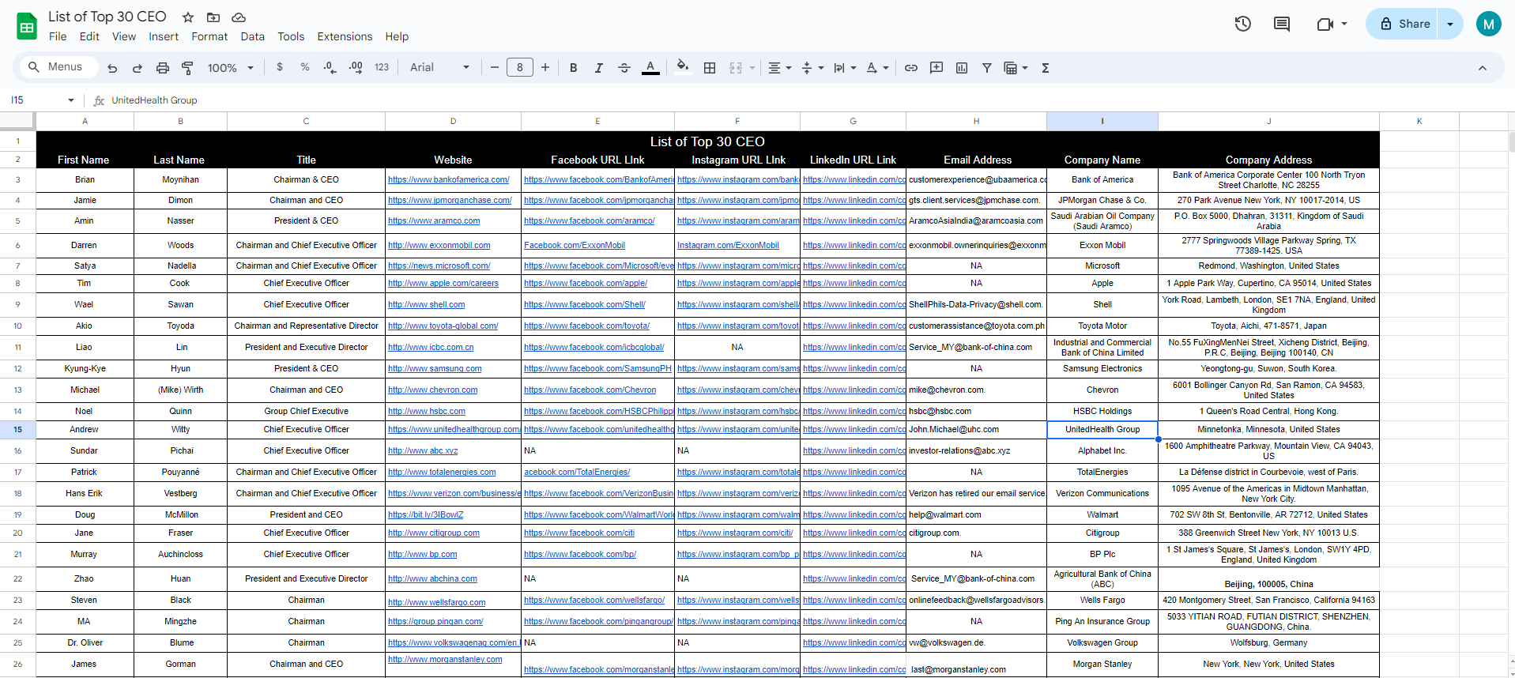1515x678 pixels.
Task: Click the font size field
Action: click(x=520, y=67)
